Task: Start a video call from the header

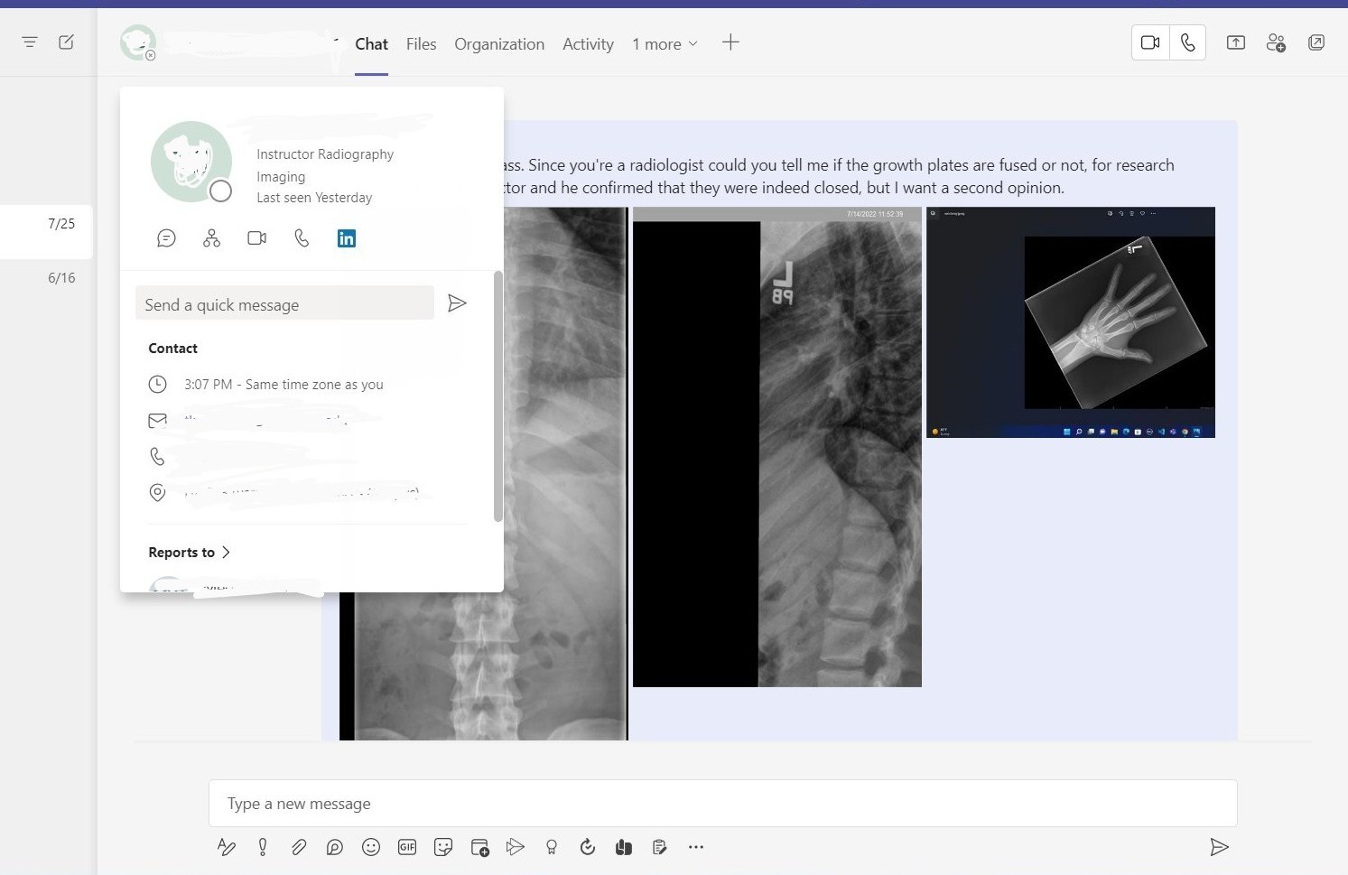Action: pos(1150,42)
